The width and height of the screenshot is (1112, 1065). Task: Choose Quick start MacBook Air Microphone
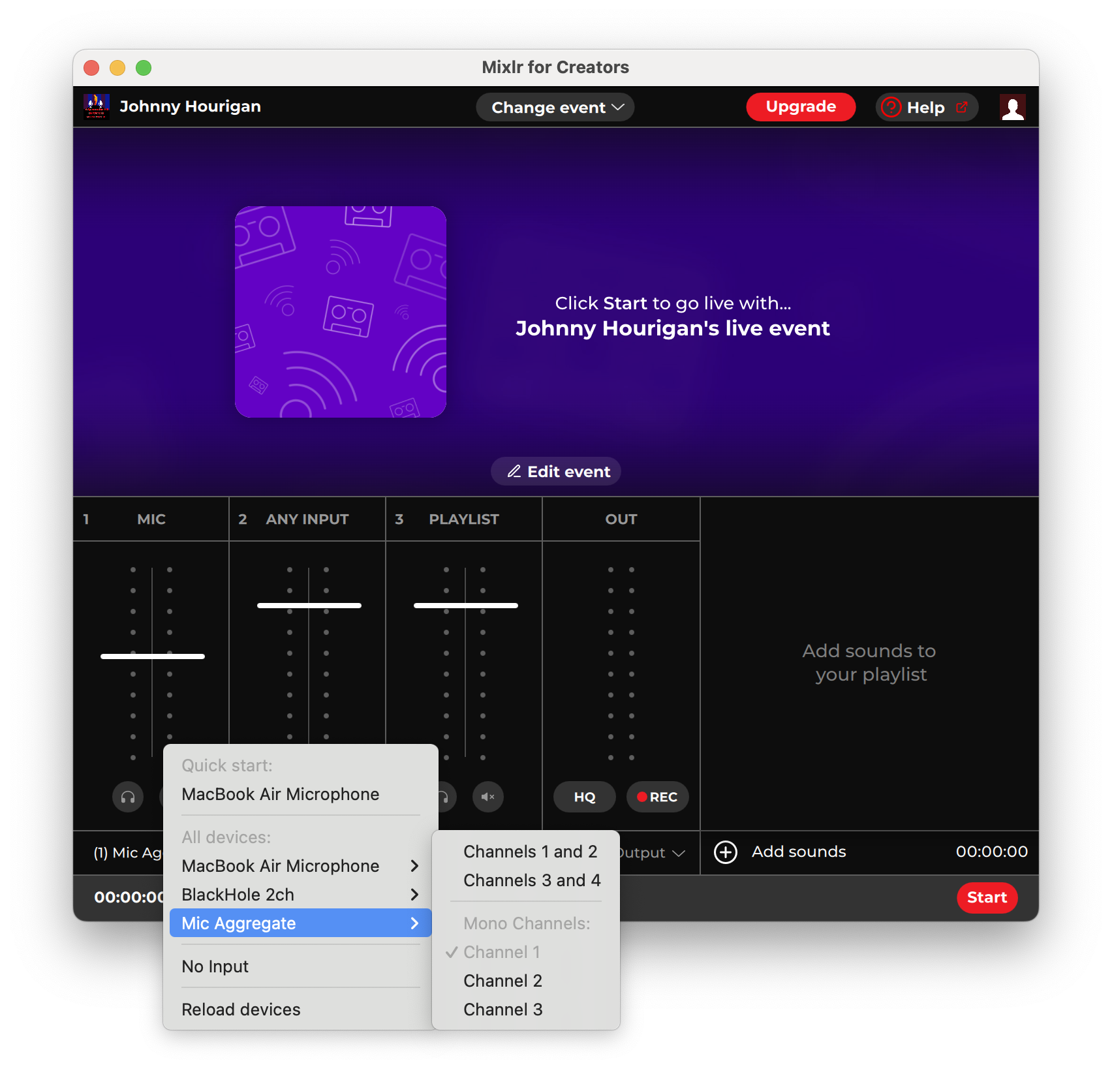pyautogui.click(x=300, y=794)
